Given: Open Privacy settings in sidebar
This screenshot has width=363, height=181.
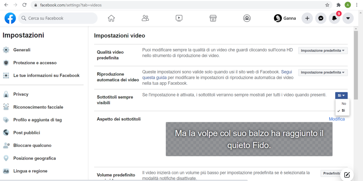Looking at the screenshot, I should [21, 94].
